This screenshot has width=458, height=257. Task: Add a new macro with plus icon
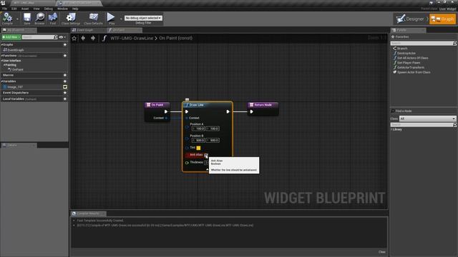coord(65,75)
